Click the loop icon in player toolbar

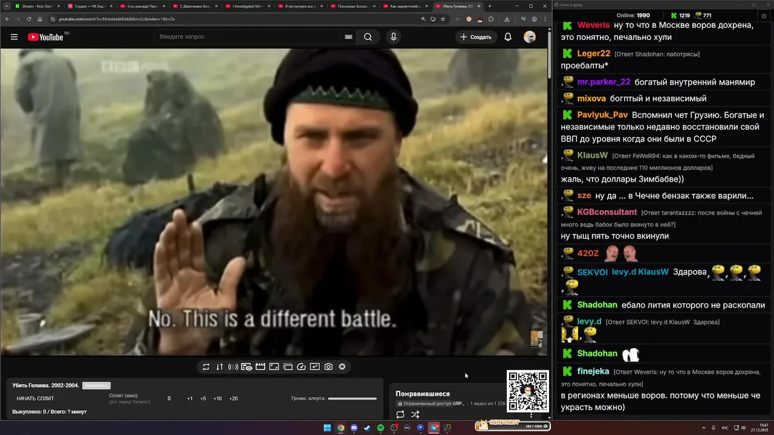[x=206, y=367]
